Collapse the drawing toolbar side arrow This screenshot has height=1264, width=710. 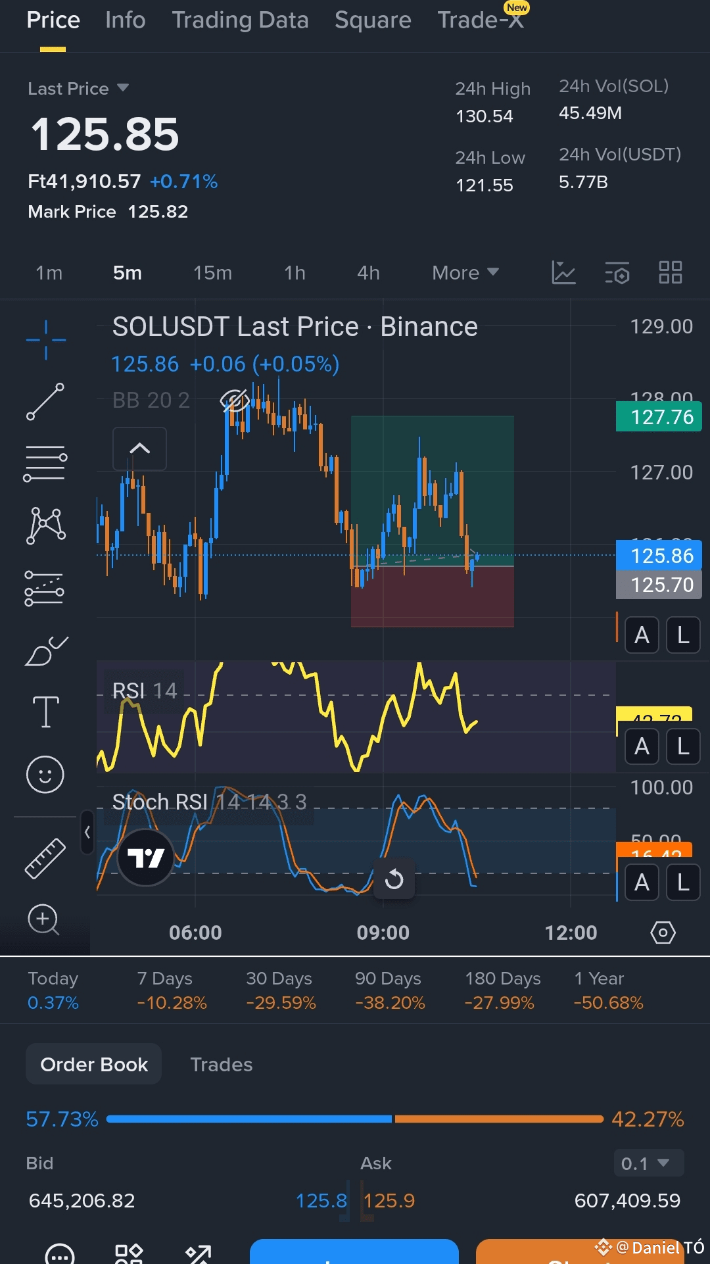[87, 833]
